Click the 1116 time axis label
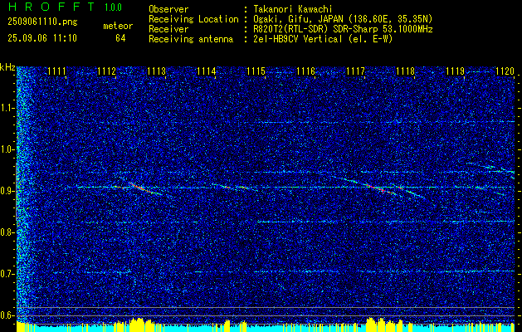 pyautogui.click(x=305, y=71)
